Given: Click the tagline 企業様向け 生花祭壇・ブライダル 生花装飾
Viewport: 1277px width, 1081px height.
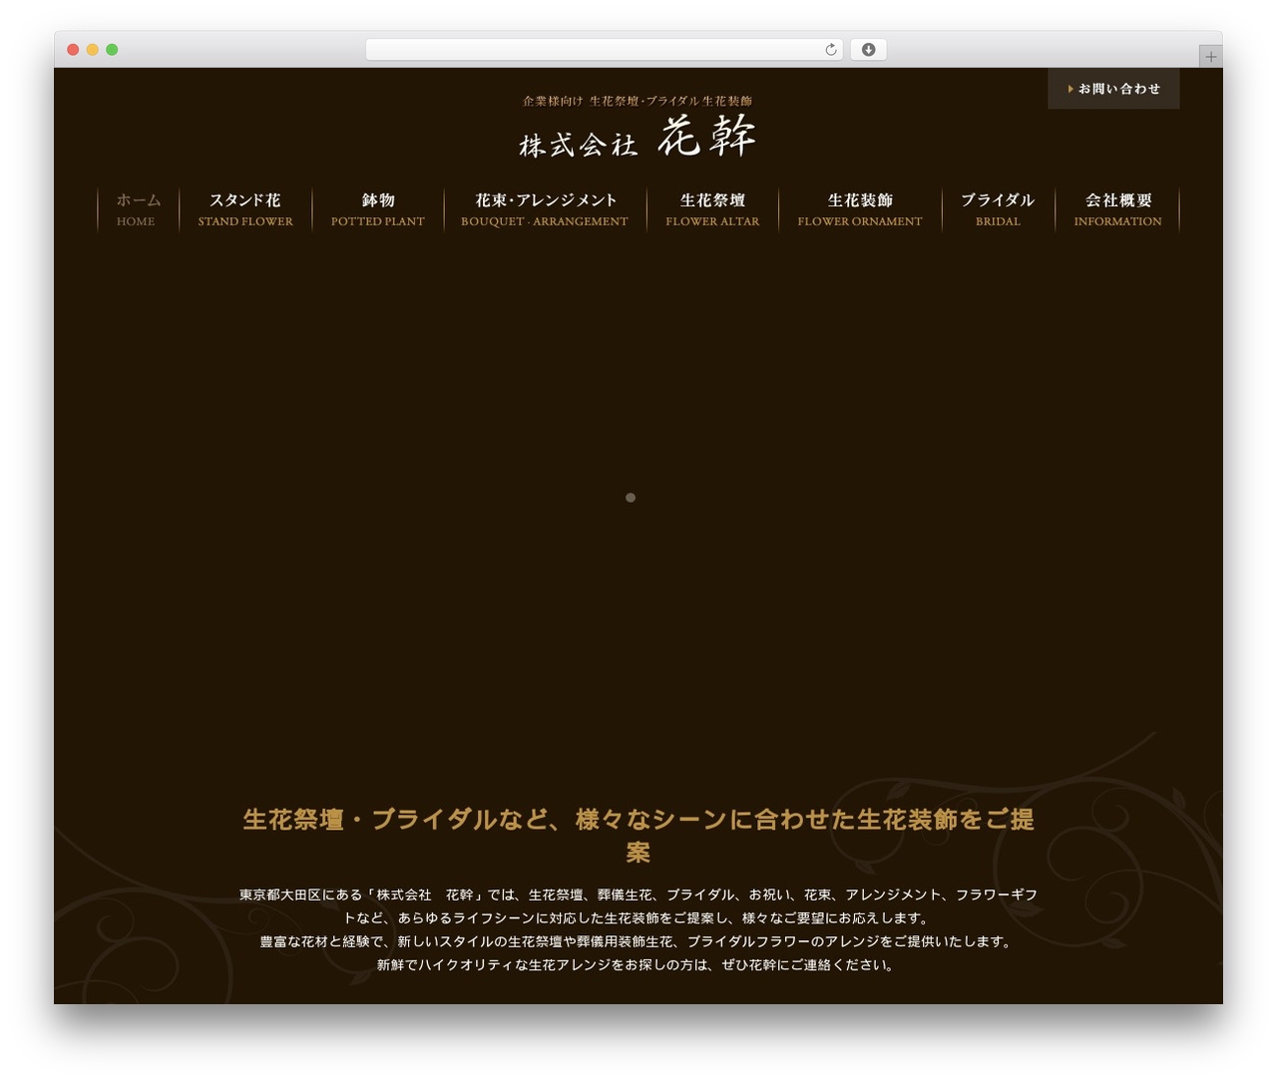Looking at the screenshot, I should [x=638, y=101].
